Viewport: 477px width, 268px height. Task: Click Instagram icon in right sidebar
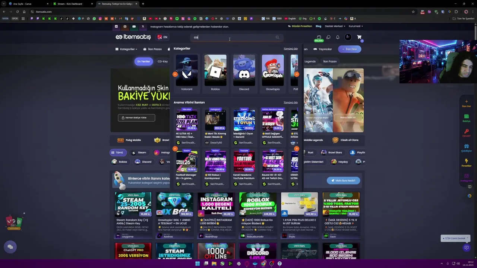click(466, 176)
